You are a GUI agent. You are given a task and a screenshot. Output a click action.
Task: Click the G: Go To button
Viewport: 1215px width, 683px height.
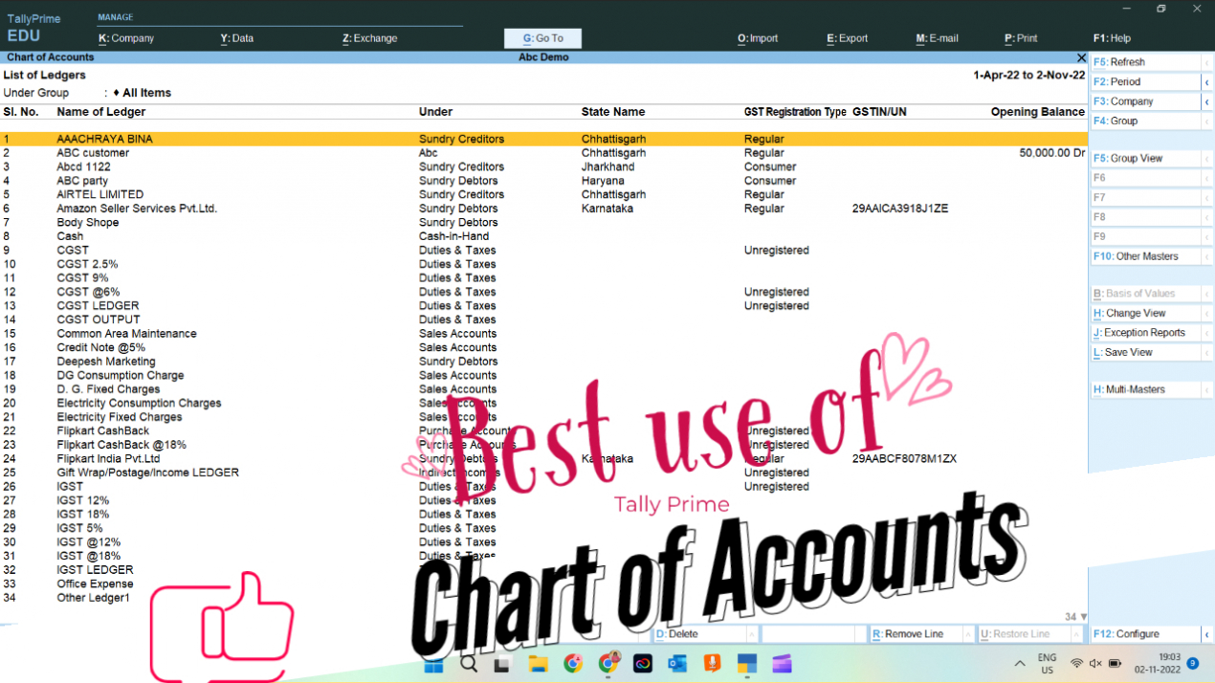pyautogui.click(x=542, y=38)
